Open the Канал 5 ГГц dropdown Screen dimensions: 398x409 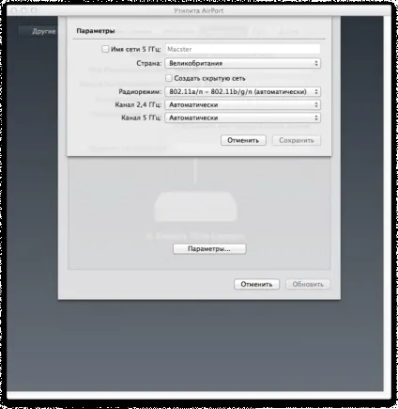point(243,118)
